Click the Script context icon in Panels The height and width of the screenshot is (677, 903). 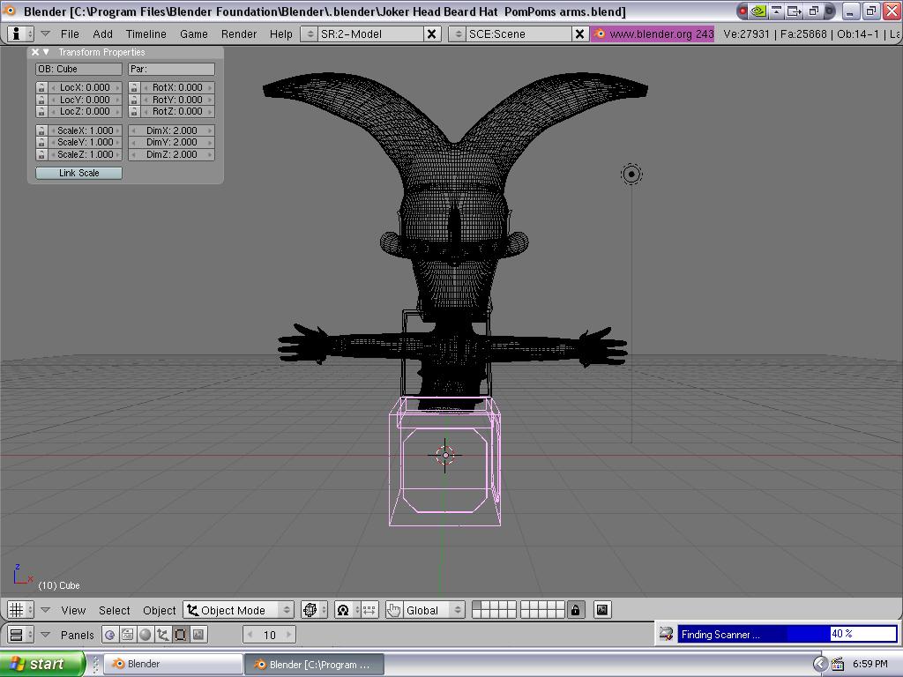(127, 635)
